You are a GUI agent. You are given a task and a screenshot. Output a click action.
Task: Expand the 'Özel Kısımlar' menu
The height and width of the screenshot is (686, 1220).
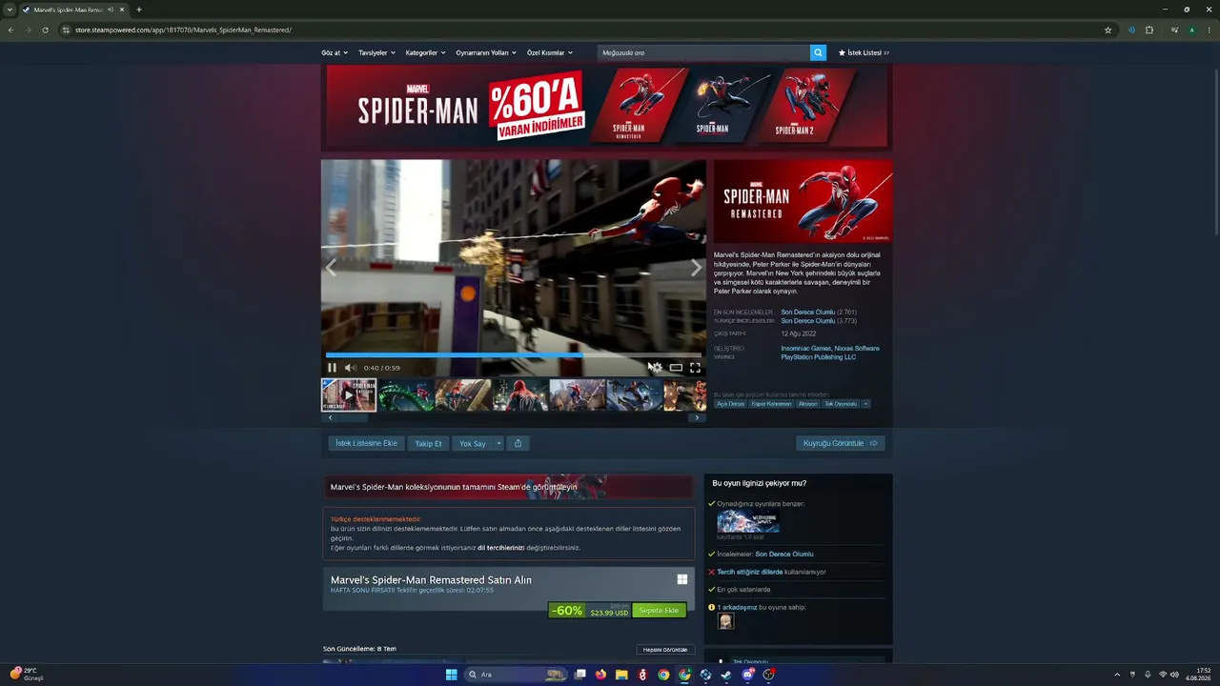coord(550,52)
